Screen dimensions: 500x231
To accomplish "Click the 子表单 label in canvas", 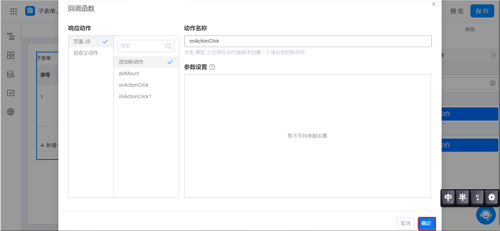I will [44, 58].
